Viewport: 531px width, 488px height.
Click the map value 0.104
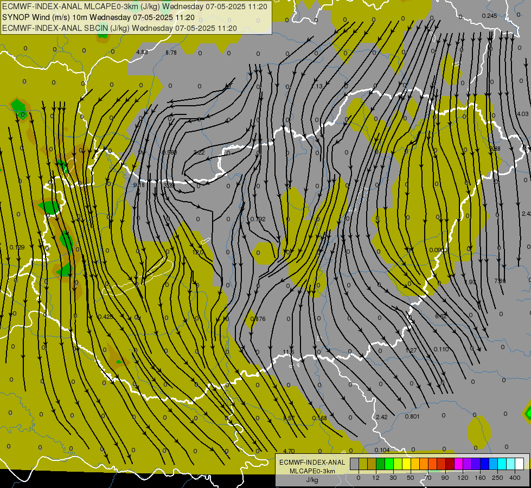click(382, 450)
